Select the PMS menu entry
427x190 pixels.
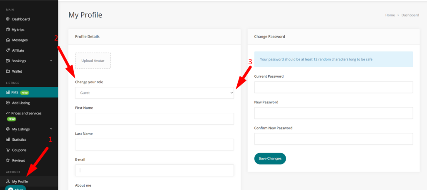[29, 92]
